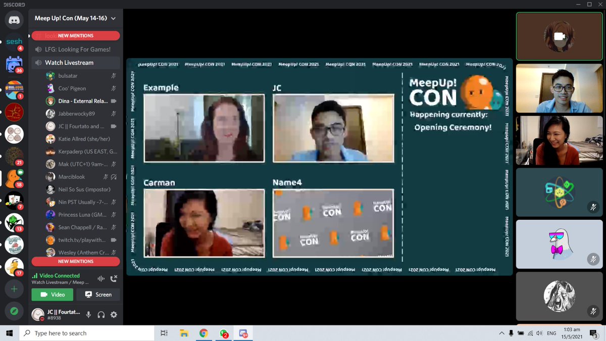This screenshot has width=606, height=341.
Task: Toggle deafen with headphones icon
Action: [x=101, y=314]
